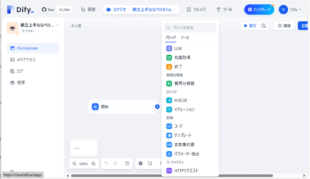Redo the canvas action
This screenshot has height=179, width=310.
pos(115,163)
